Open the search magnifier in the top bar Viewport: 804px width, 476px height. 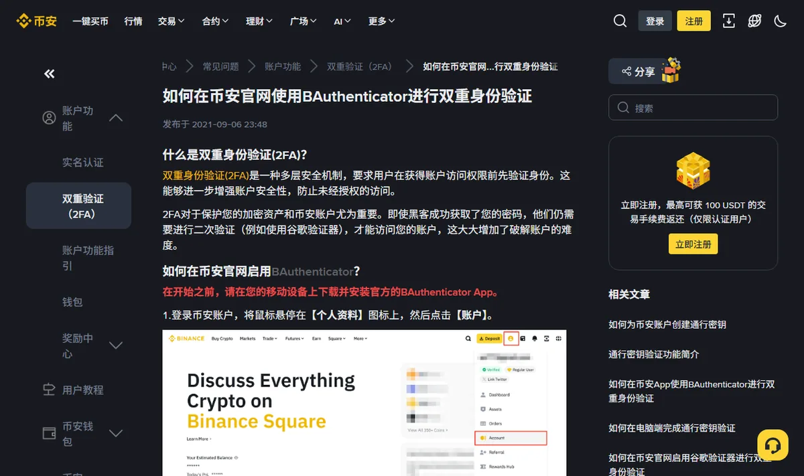point(620,21)
